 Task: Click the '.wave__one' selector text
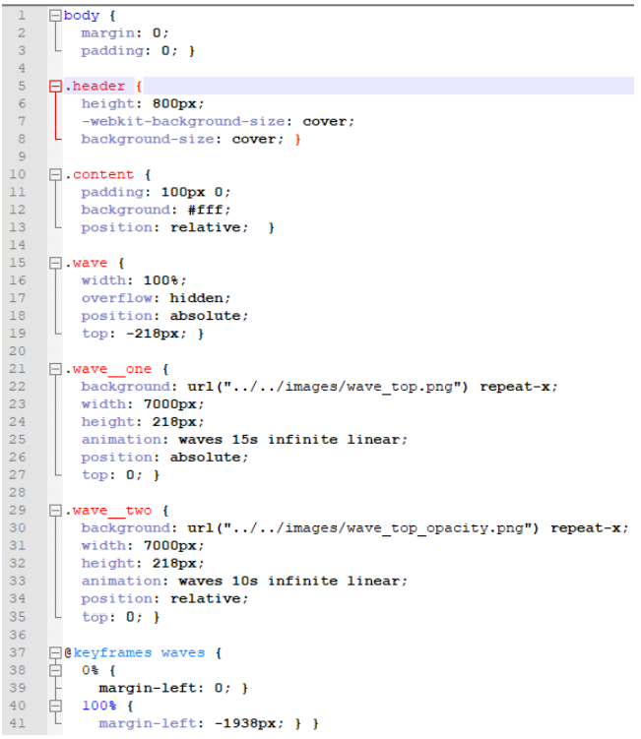coord(108,369)
